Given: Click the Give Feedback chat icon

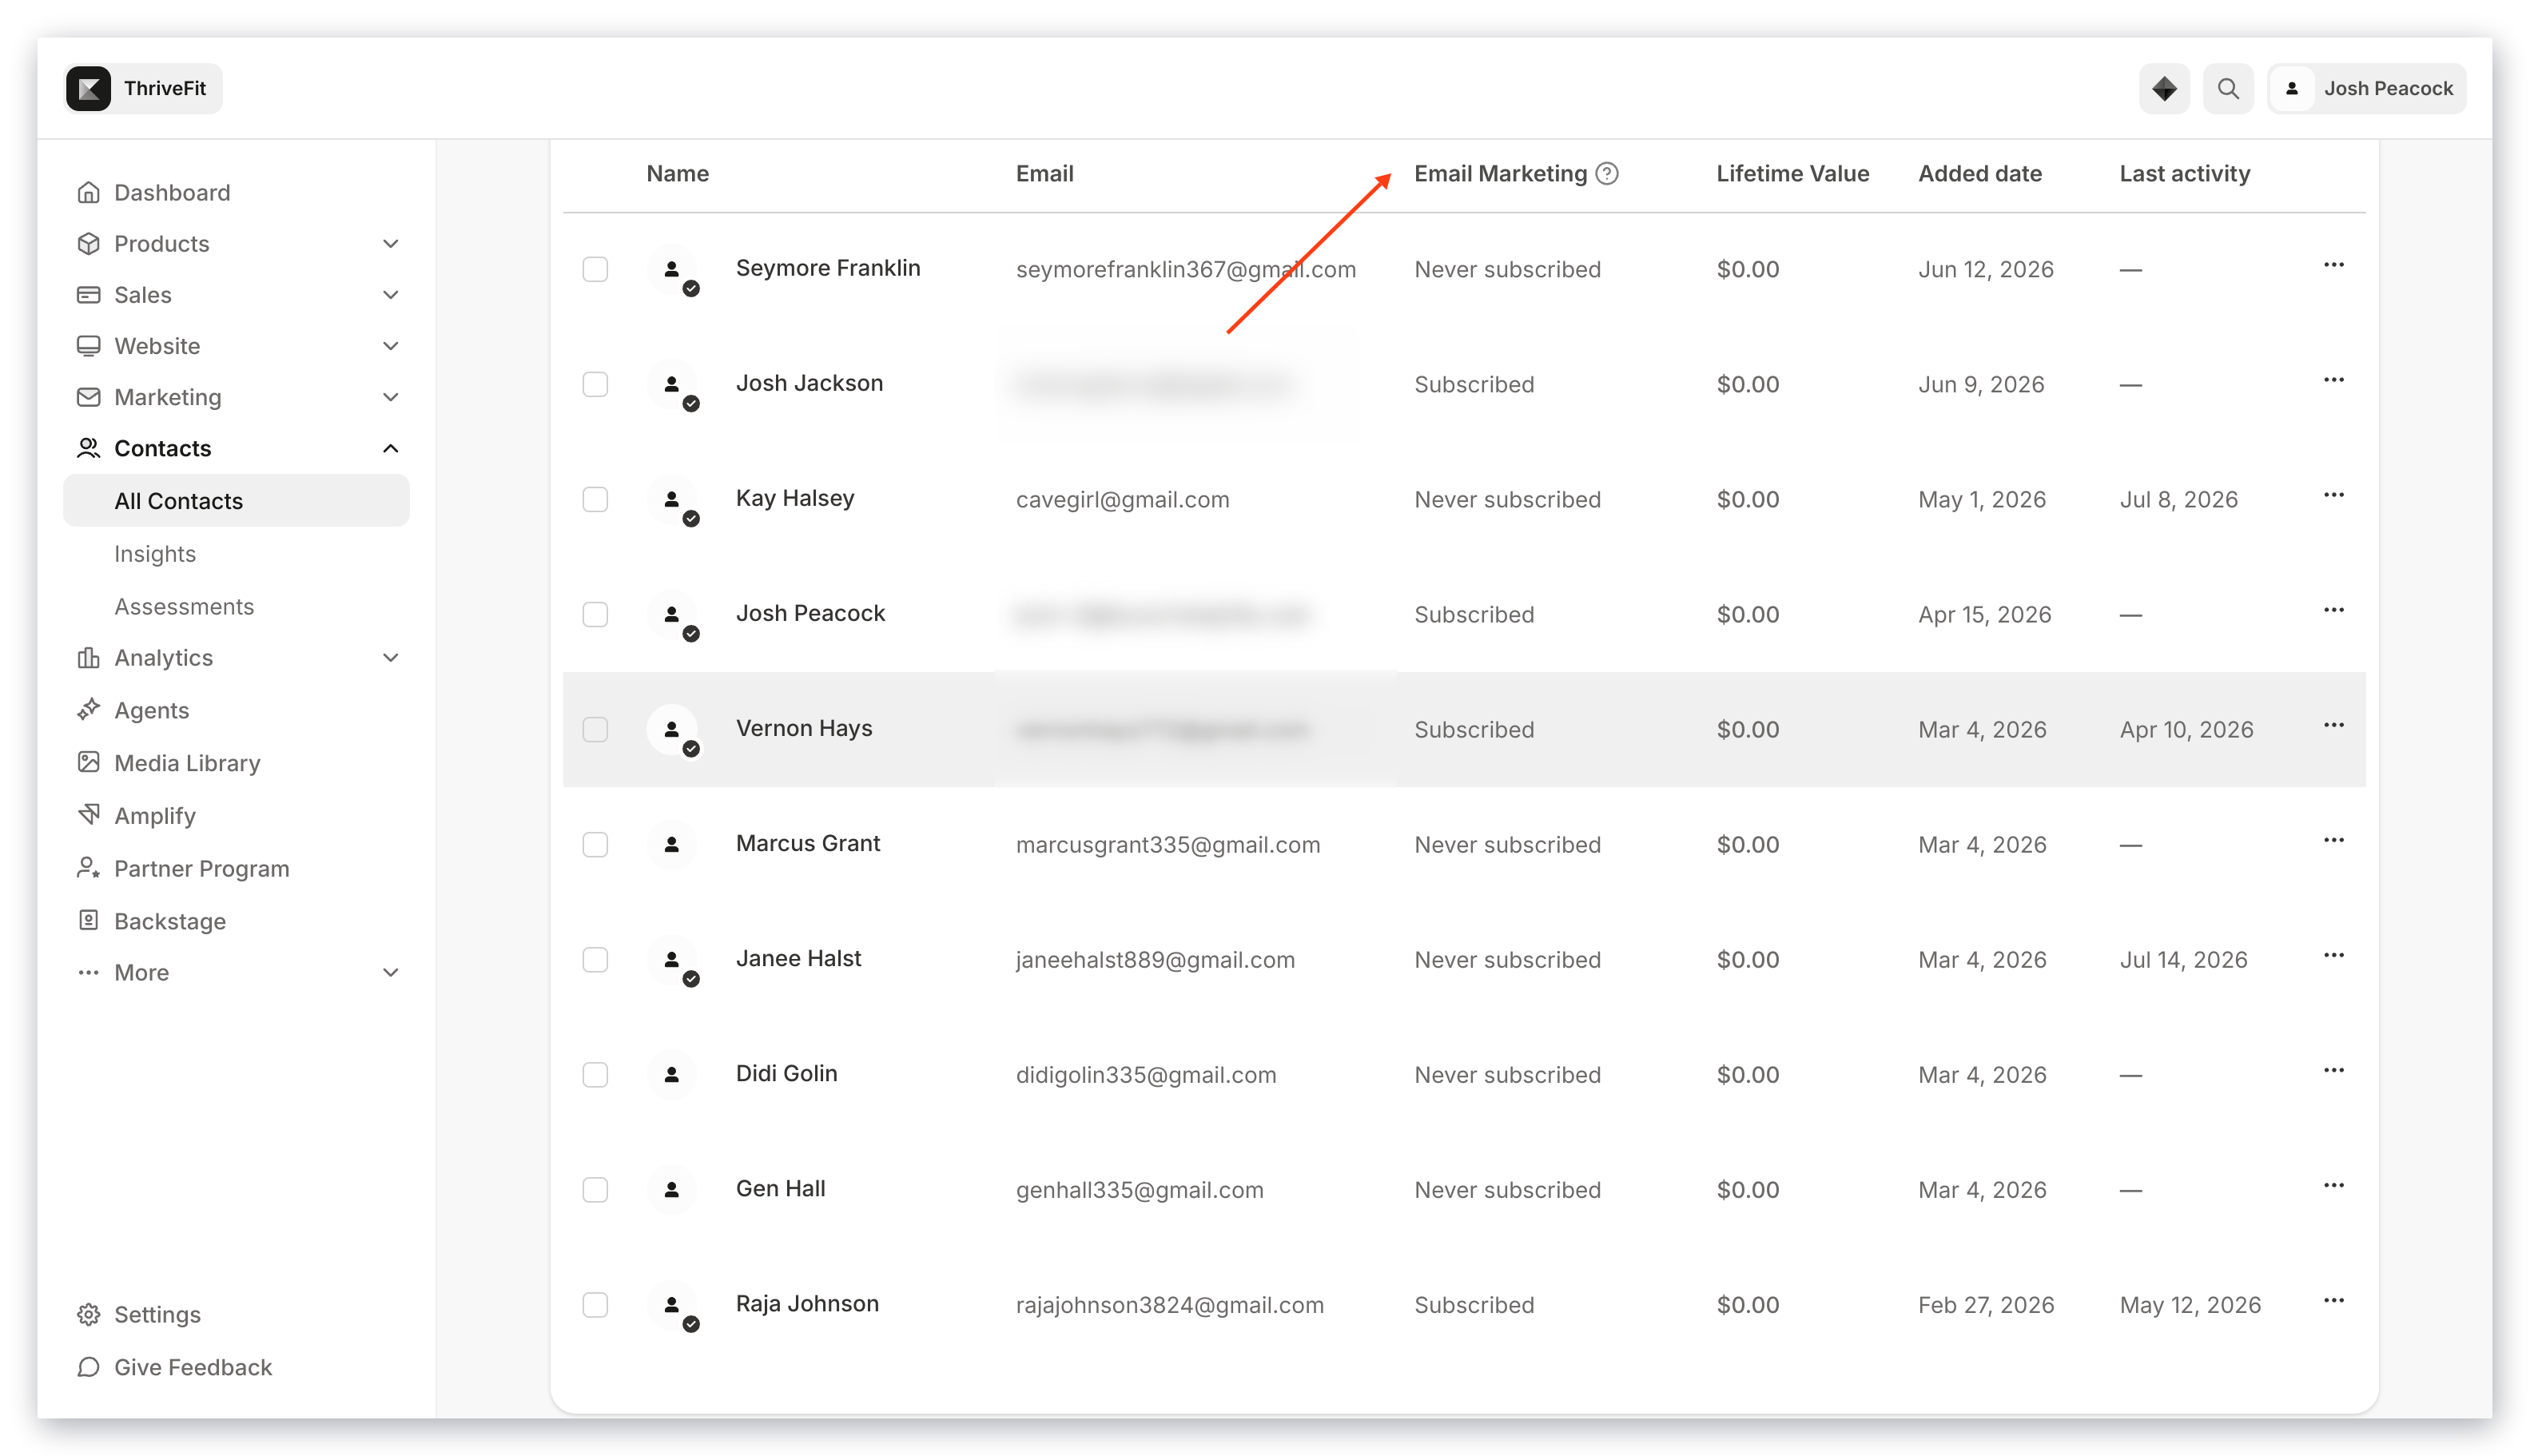Looking at the screenshot, I should pos(88,1366).
